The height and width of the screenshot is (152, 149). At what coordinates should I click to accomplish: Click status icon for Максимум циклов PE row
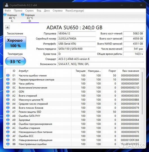pos(8,100)
